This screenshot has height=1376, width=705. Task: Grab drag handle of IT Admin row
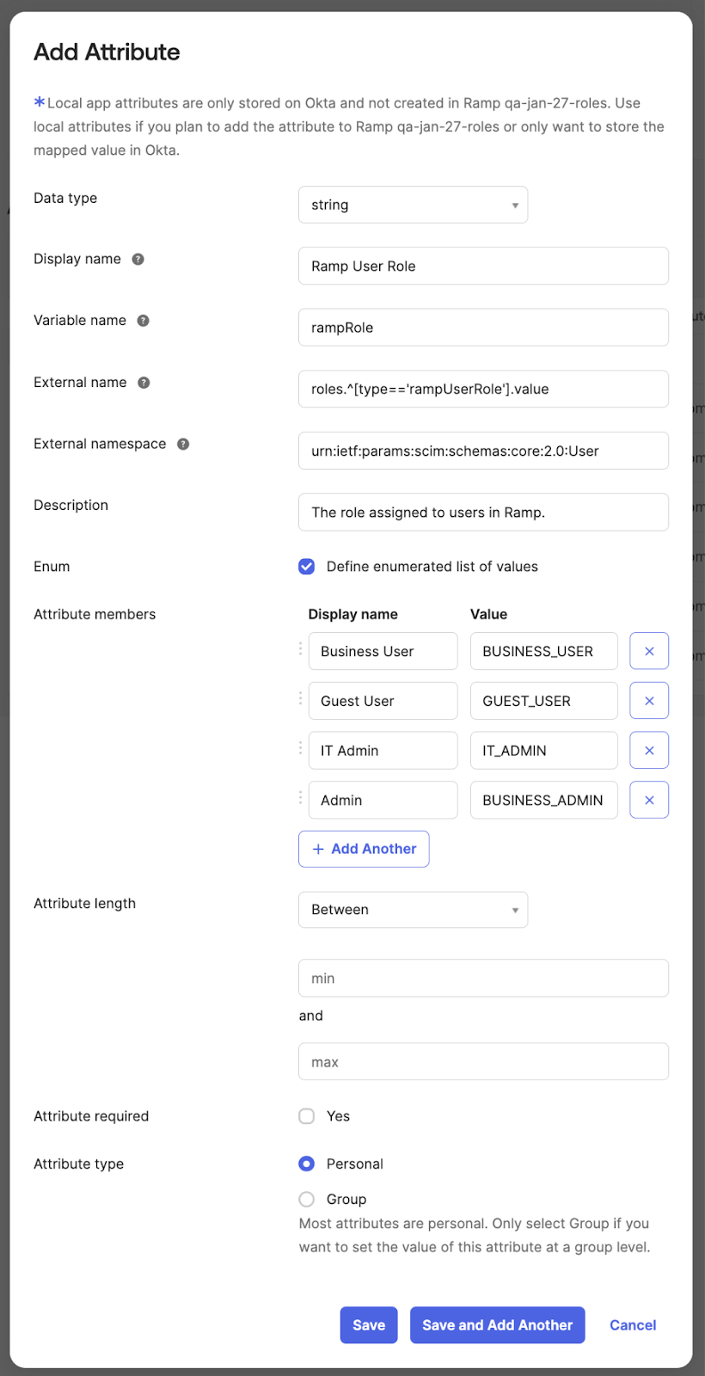point(300,748)
